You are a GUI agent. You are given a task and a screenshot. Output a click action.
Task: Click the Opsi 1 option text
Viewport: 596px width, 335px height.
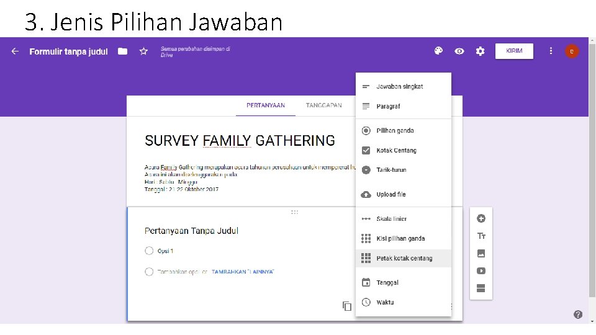pyautogui.click(x=165, y=251)
